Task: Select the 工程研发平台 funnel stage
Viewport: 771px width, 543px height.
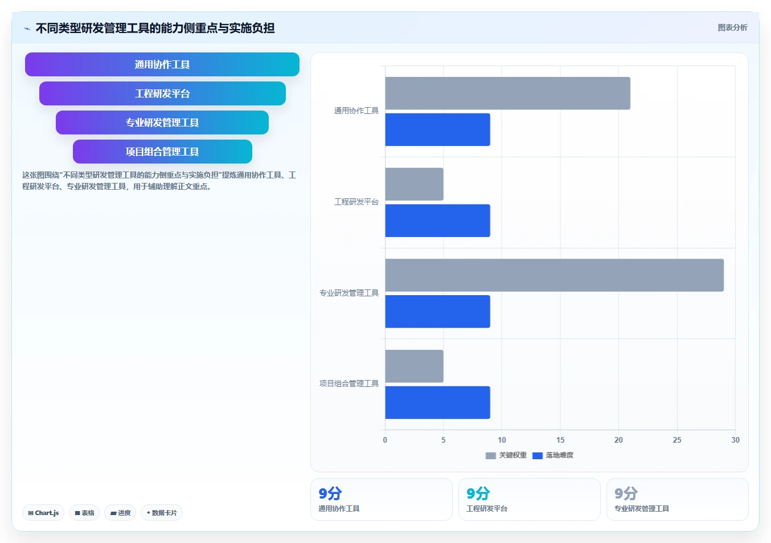Action: click(162, 93)
